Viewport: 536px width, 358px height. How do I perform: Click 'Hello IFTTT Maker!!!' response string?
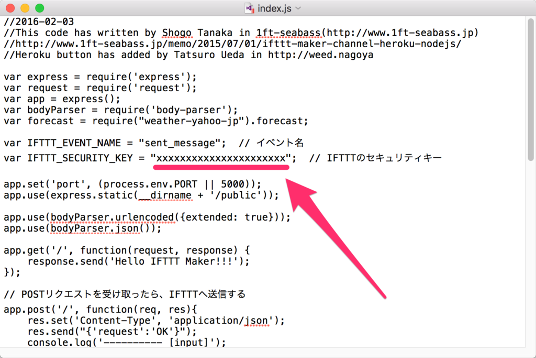(x=174, y=262)
